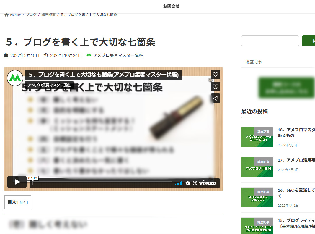Image resolution: width=315 pixels, height=234 pixels.
Task: Click the green search button
Action: click(309, 41)
